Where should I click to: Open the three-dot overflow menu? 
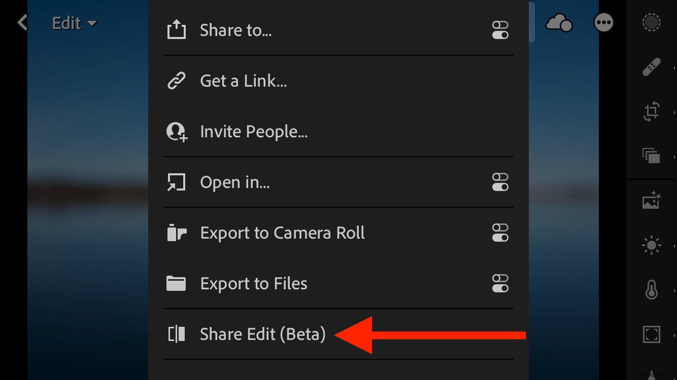pos(603,22)
